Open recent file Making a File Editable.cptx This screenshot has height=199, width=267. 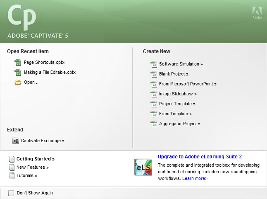[x=50, y=72]
